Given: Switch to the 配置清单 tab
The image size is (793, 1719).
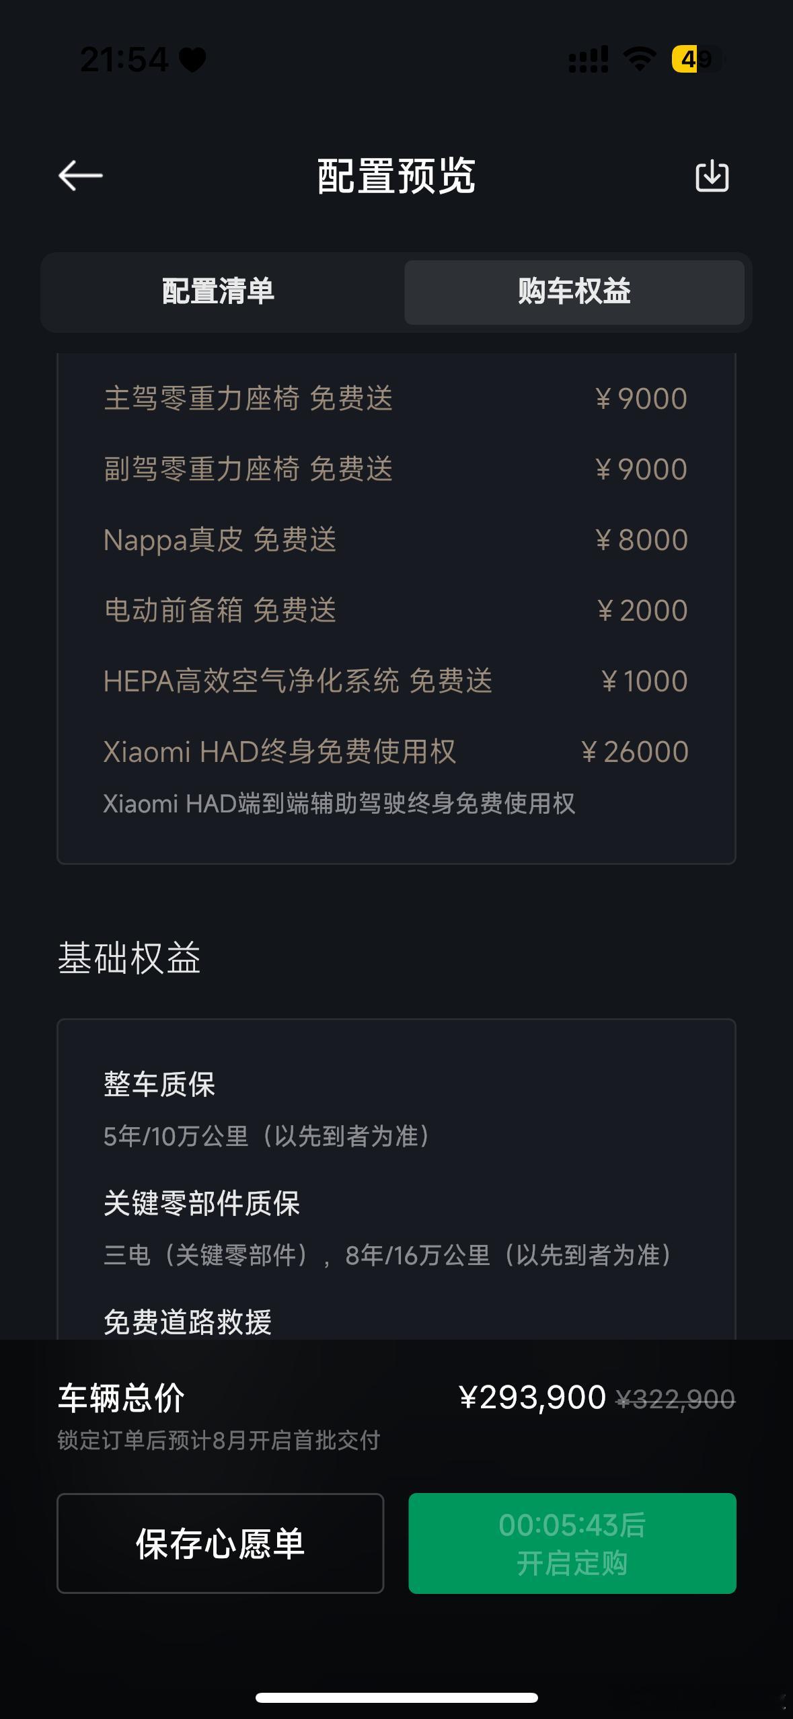Looking at the screenshot, I should pos(219,292).
